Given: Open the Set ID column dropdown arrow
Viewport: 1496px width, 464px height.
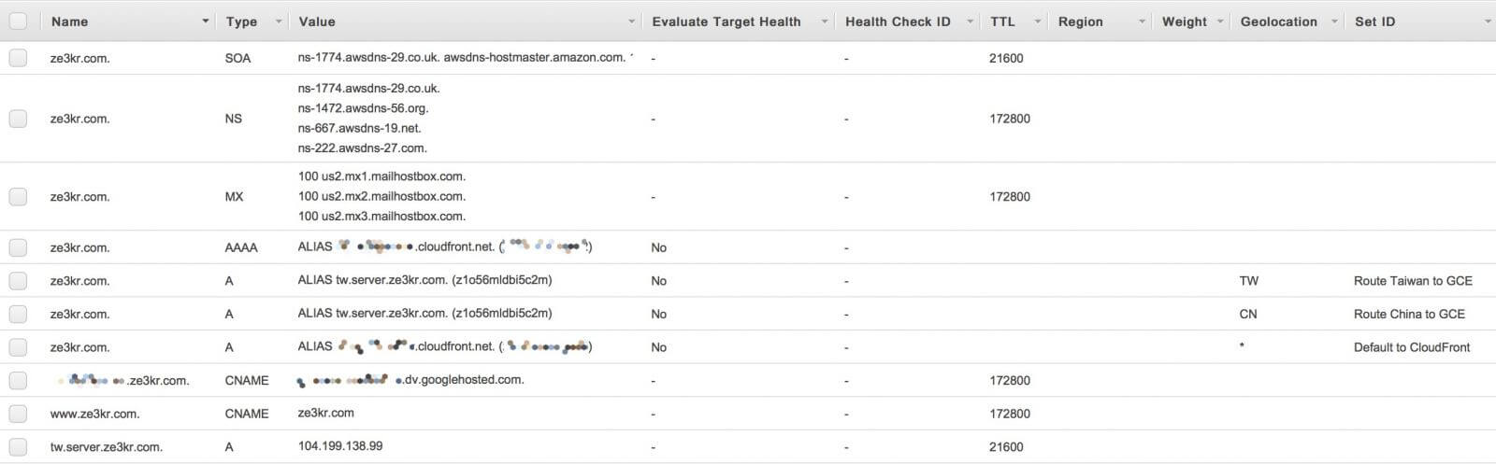Looking at the screenshot, I should (1488, 21).
